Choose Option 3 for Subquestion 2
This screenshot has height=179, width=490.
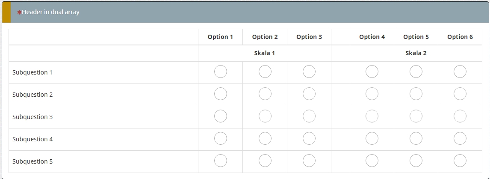[309, 94]
